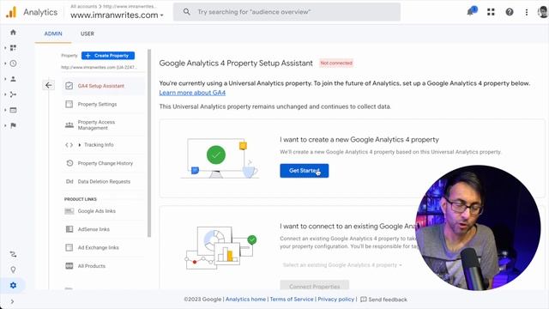Screen dimensions: 549x309
Task: Click the back arrow button beside property column
Action: click(49, 85)
